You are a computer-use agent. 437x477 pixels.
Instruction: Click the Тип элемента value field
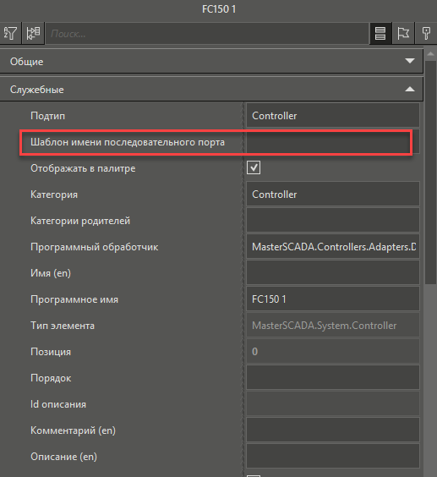[333, 326]
